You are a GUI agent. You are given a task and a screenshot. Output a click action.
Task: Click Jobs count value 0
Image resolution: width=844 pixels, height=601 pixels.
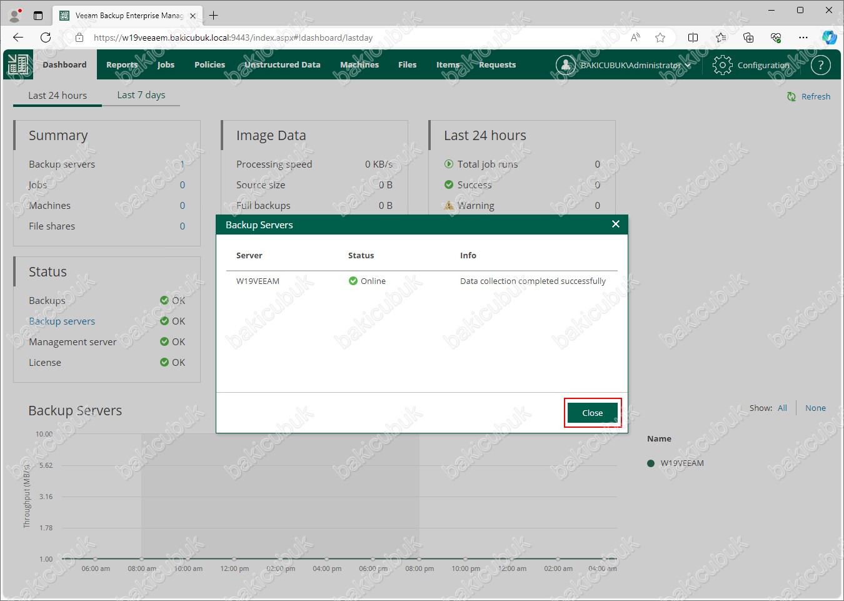(183, 184)
